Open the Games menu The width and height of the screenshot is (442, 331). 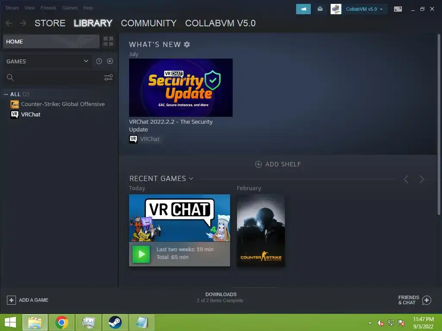[69, 8]
